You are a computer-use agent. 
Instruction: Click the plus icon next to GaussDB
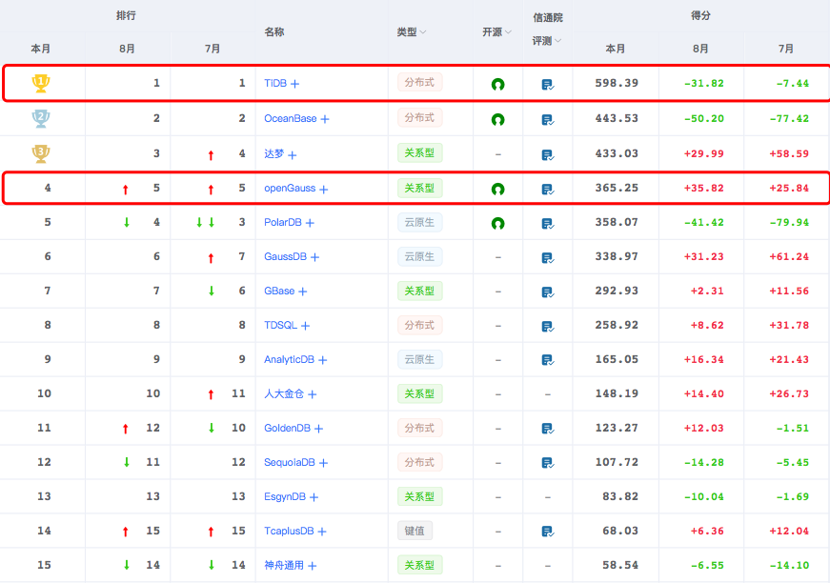[315, 257]
